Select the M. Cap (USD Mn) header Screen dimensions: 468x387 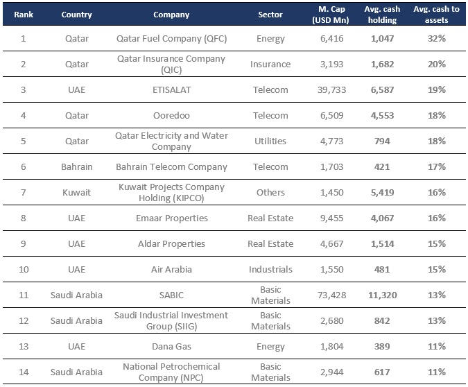tap(329, 15)
